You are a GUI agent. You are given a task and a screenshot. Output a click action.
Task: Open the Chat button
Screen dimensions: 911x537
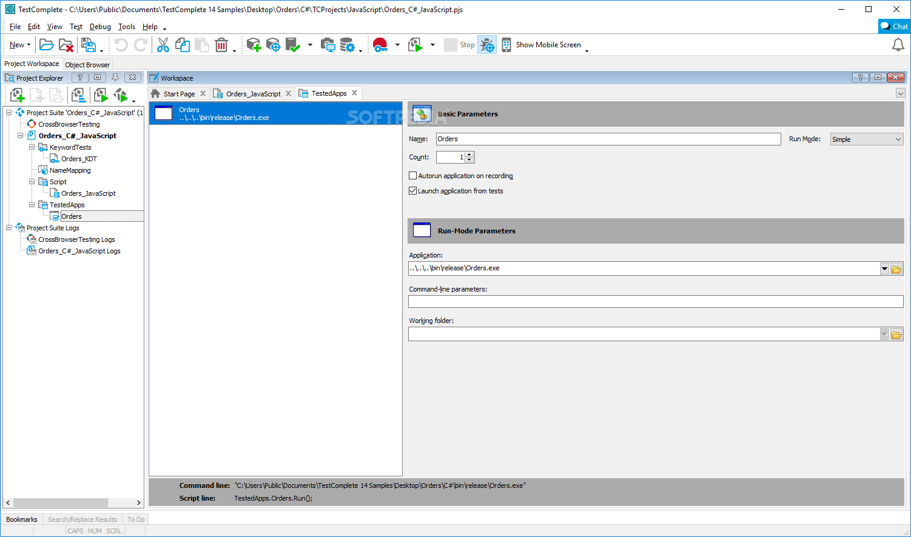(894, 26)
